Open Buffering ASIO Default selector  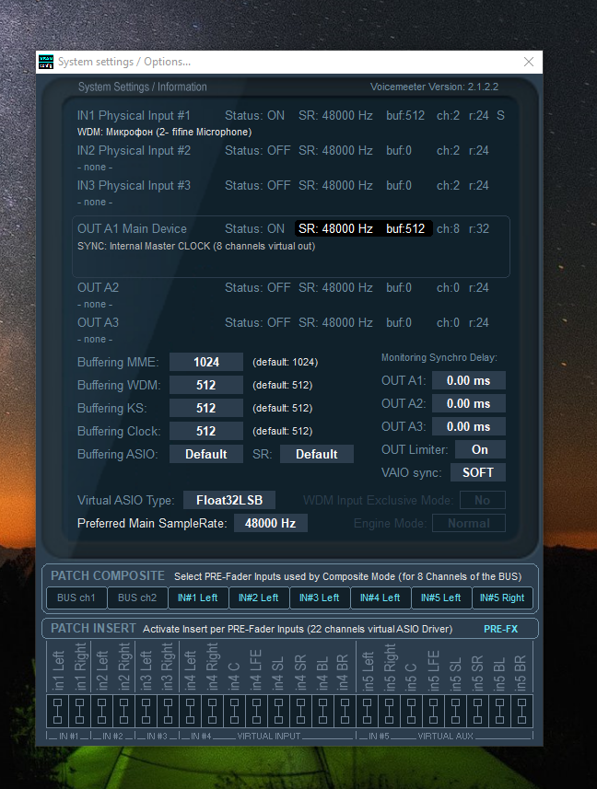click(x=206, y=455)
